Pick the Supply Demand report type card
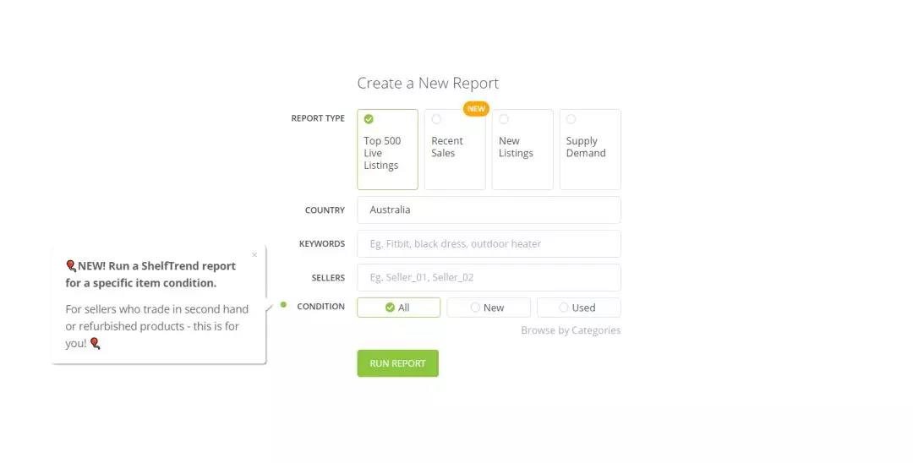 [x=590, y=150]
